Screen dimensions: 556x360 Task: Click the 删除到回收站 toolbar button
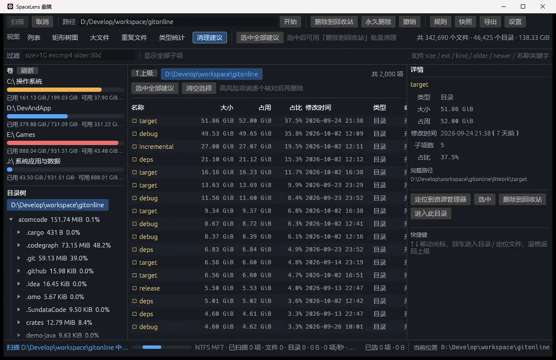pos(334,22)
